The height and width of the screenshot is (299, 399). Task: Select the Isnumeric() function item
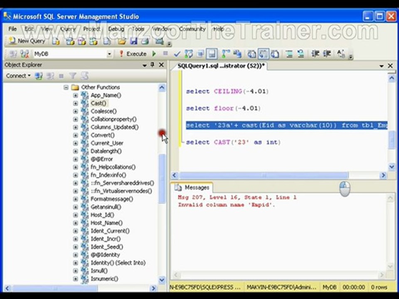105,279
